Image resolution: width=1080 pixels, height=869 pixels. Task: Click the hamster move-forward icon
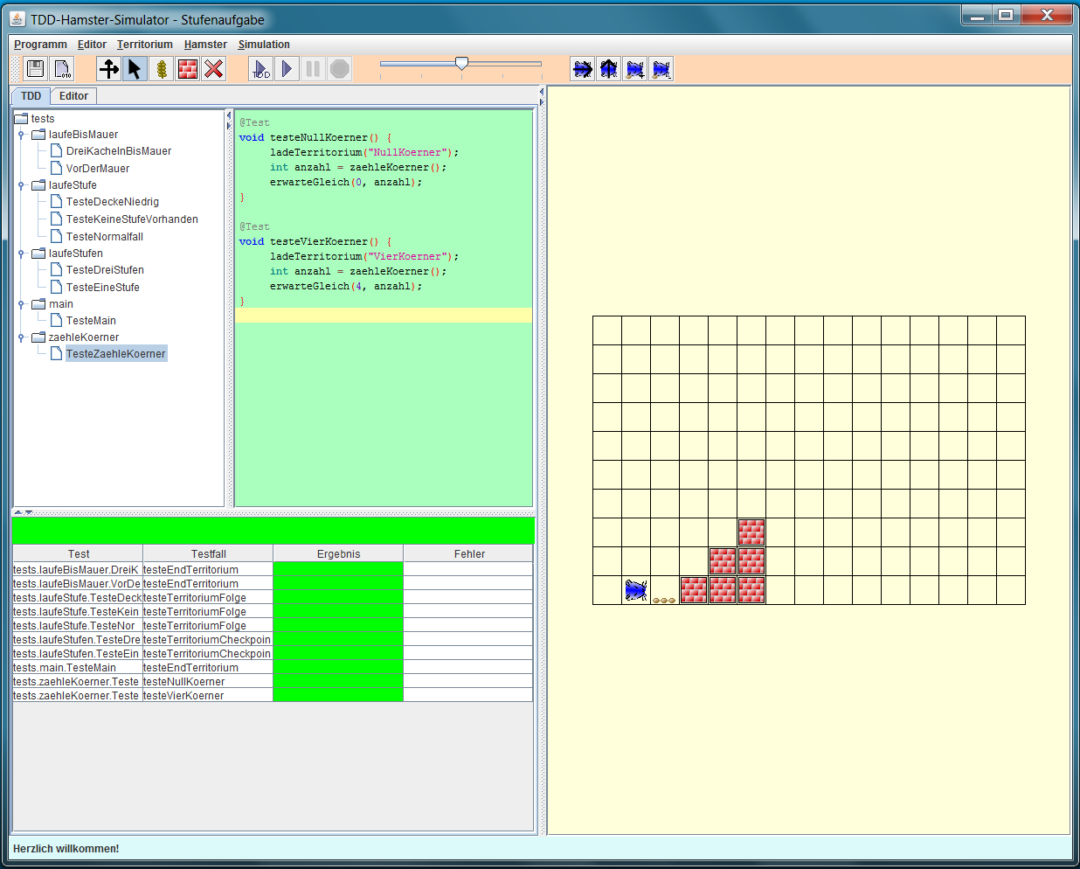click(582, 69)
